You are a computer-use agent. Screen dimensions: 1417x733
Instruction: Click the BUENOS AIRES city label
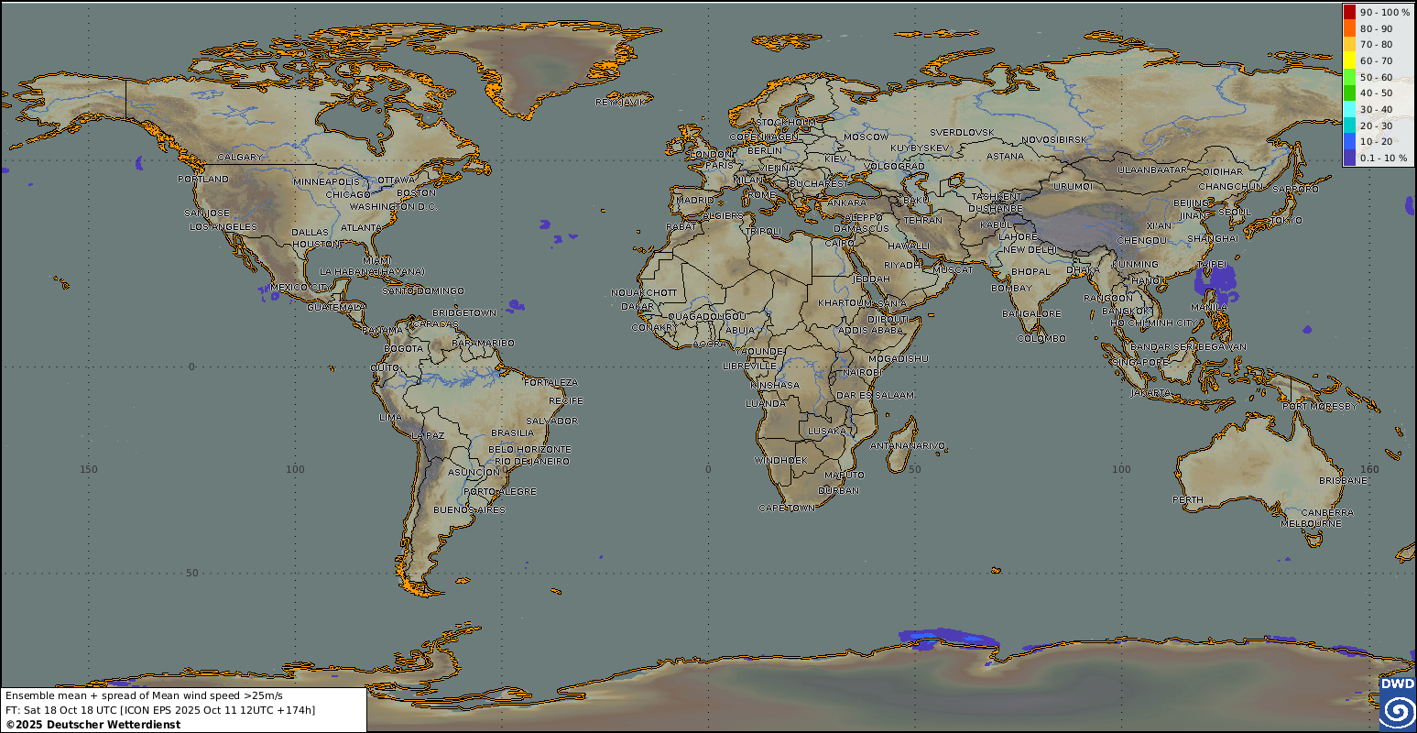469,509
